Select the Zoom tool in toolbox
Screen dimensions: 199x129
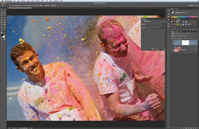(x=5, y=32)
